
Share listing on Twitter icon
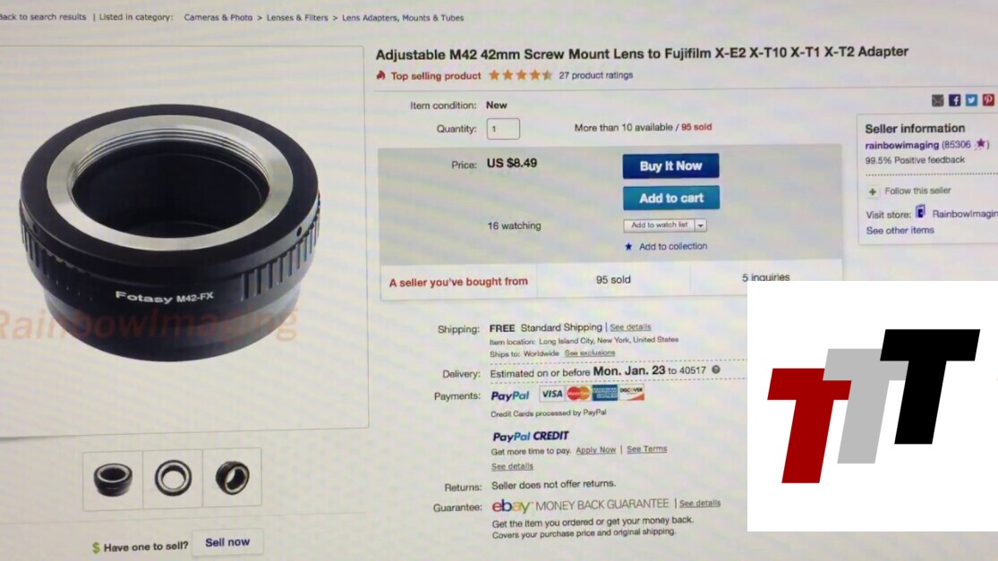click(x=970, y=100)
